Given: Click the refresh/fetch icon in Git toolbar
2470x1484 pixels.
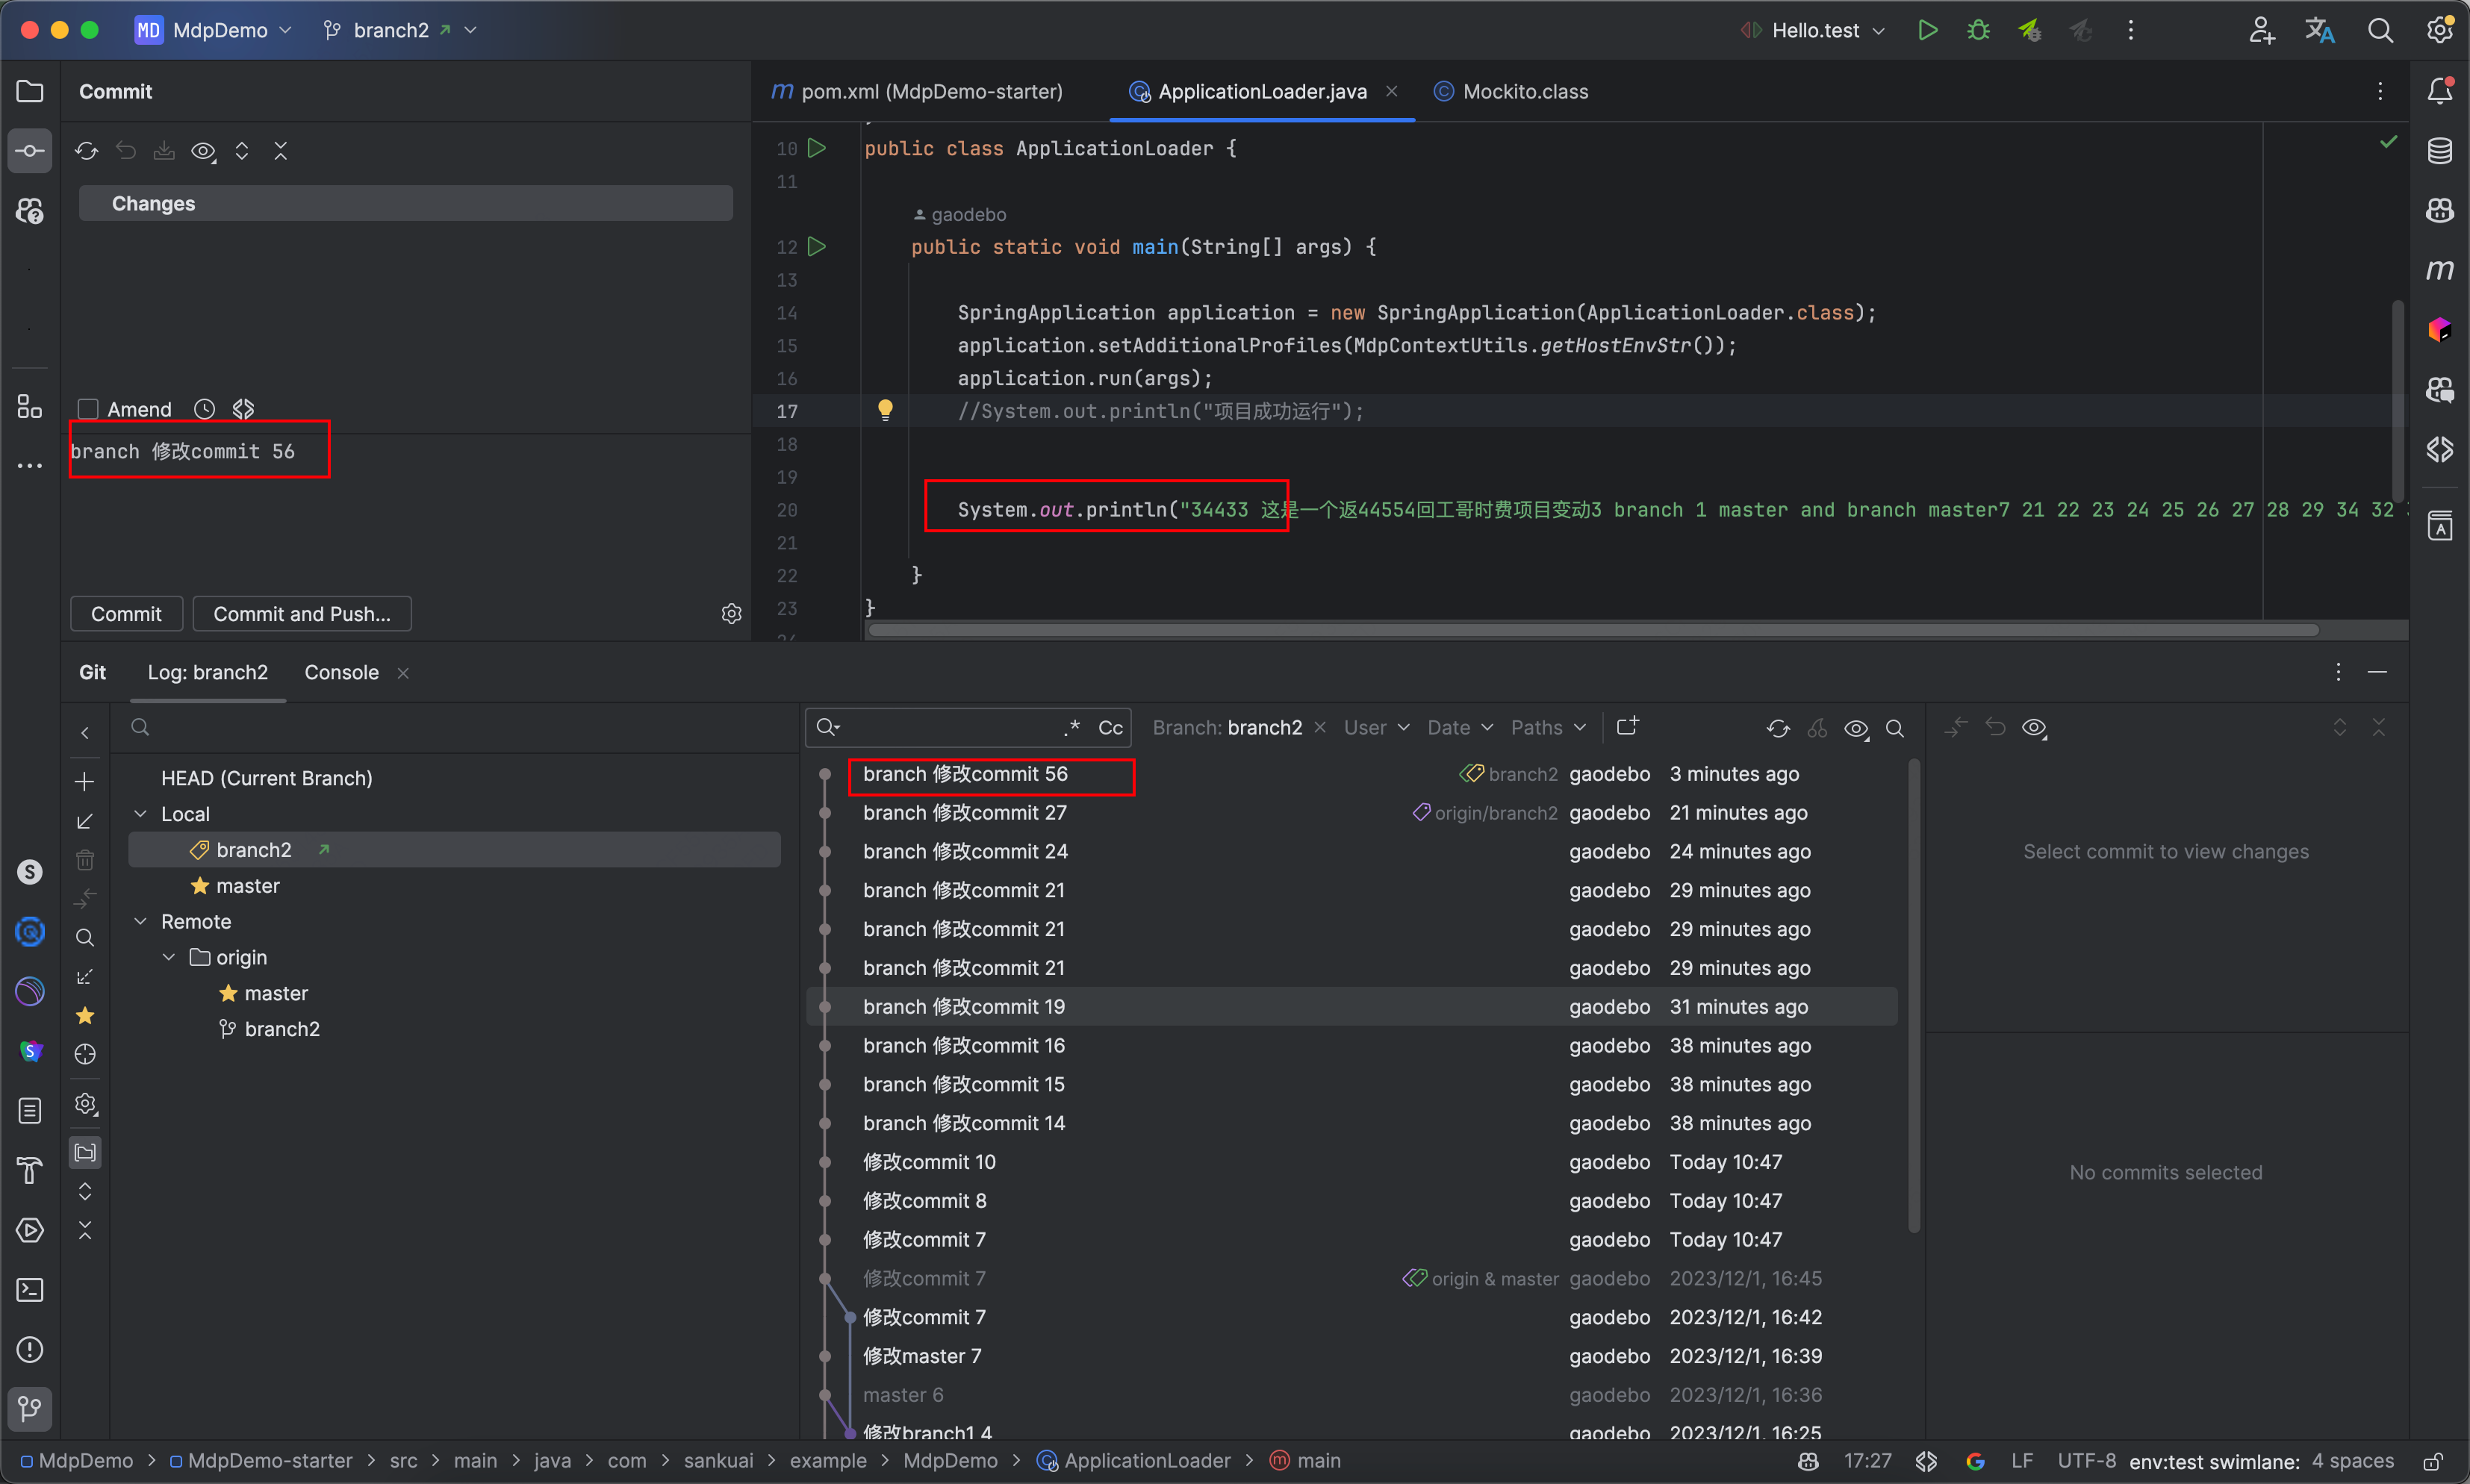Looking at the screenshot, I should pyautogui.click(x=1780, y=727).
